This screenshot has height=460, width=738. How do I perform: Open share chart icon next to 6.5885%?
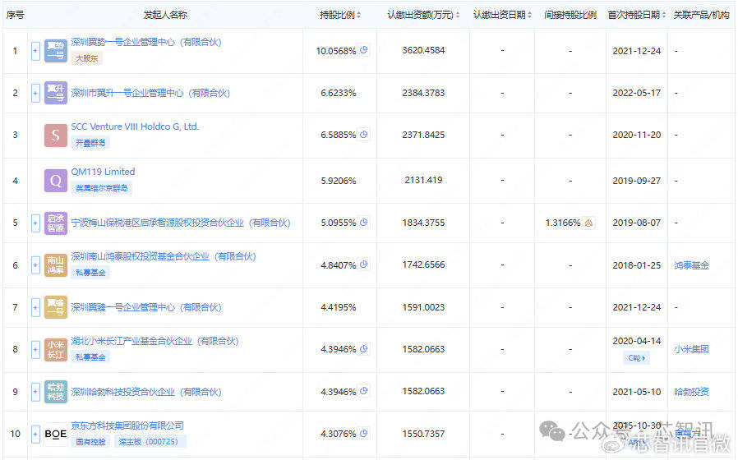coord(364,135)
